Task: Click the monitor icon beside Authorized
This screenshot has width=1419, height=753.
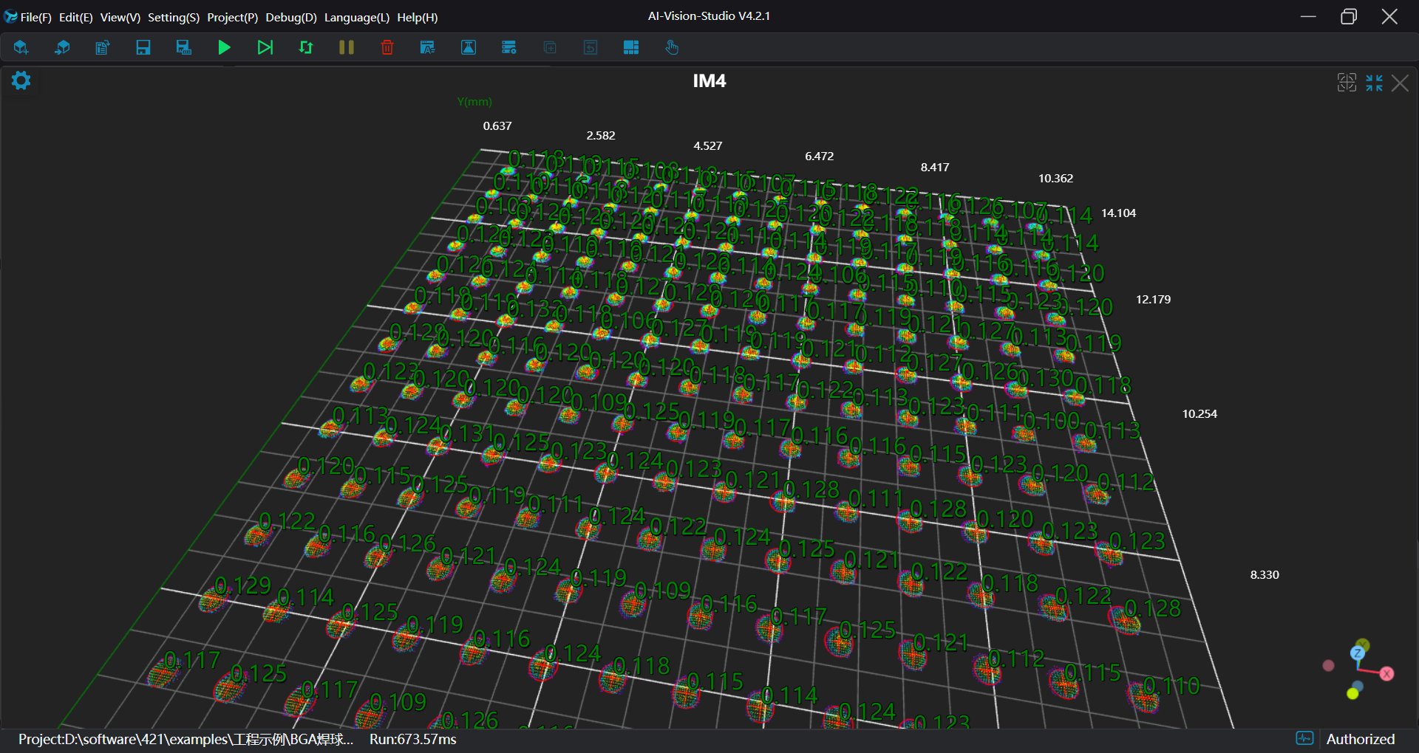Action: 1304,739
